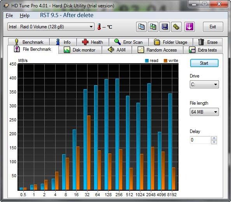Switch to the Disk monitor tab
Image resolution: width=231 pixels, height=202 pixels.
pos(80,50)
